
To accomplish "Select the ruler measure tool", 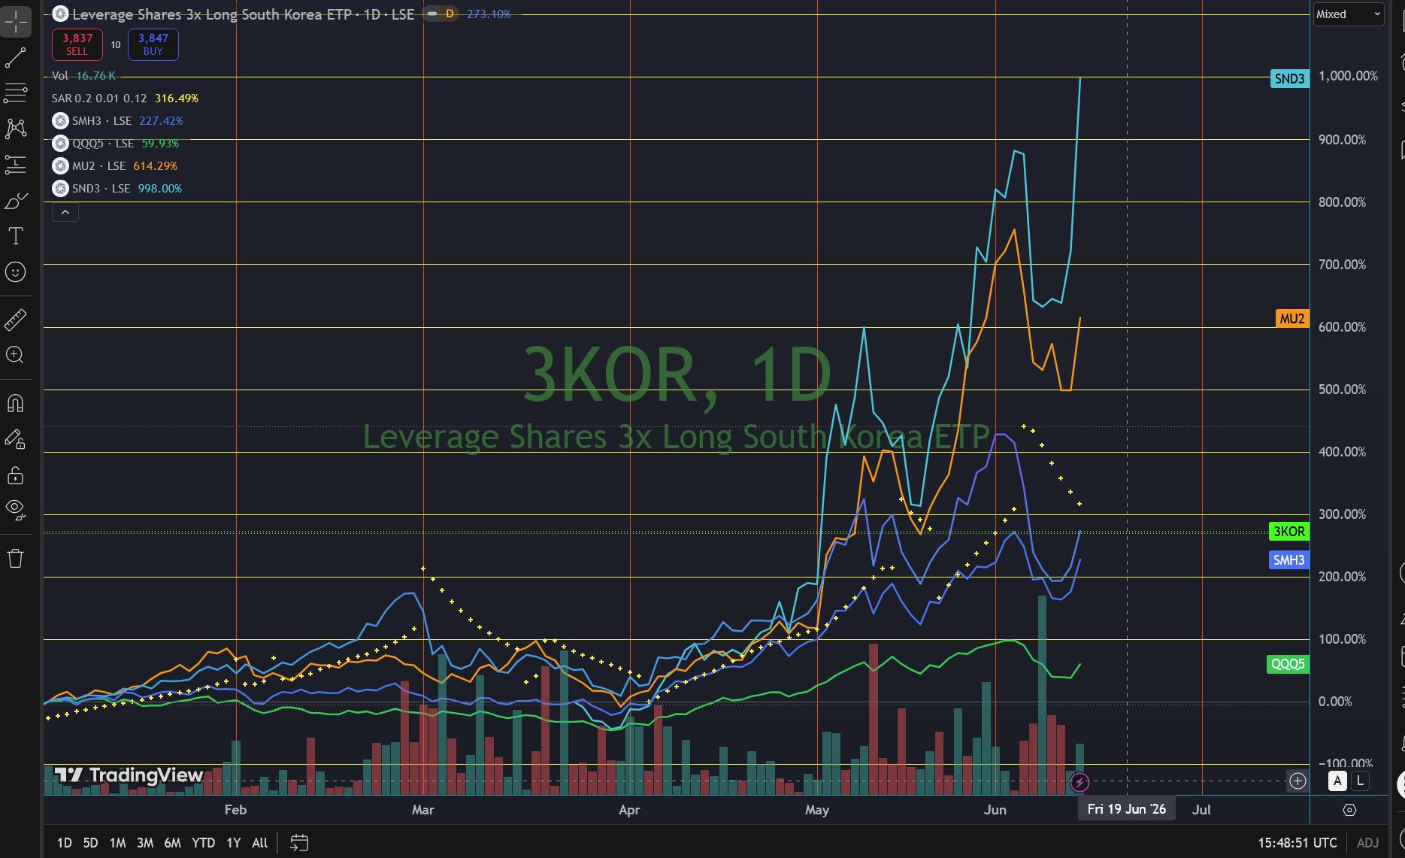I will click(x=16, y=320).
